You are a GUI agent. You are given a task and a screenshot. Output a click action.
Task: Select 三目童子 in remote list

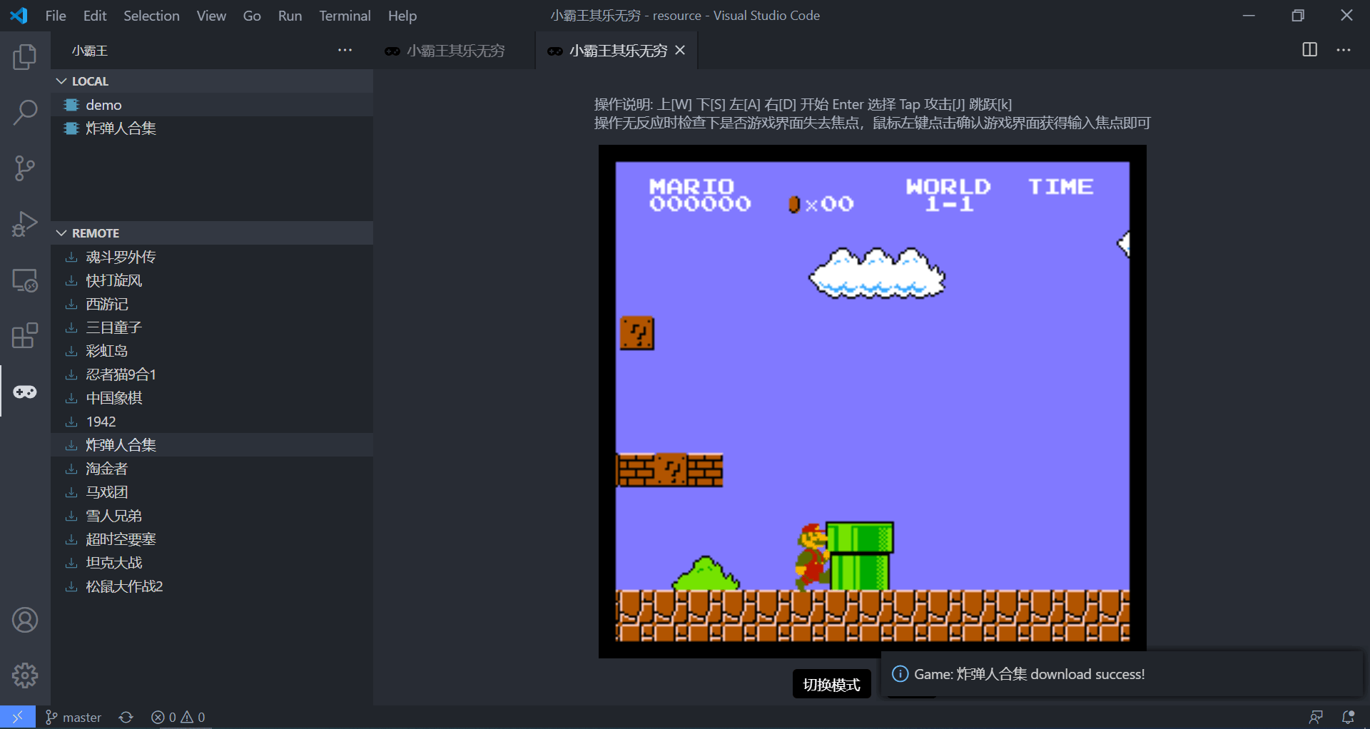coord(212,327)
